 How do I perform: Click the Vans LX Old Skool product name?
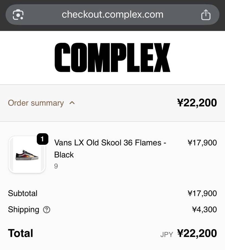(110, 149)
